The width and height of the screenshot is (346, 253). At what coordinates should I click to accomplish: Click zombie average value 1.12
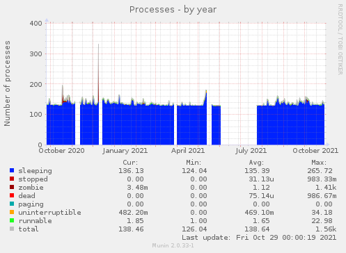click(x=261, y=188)
